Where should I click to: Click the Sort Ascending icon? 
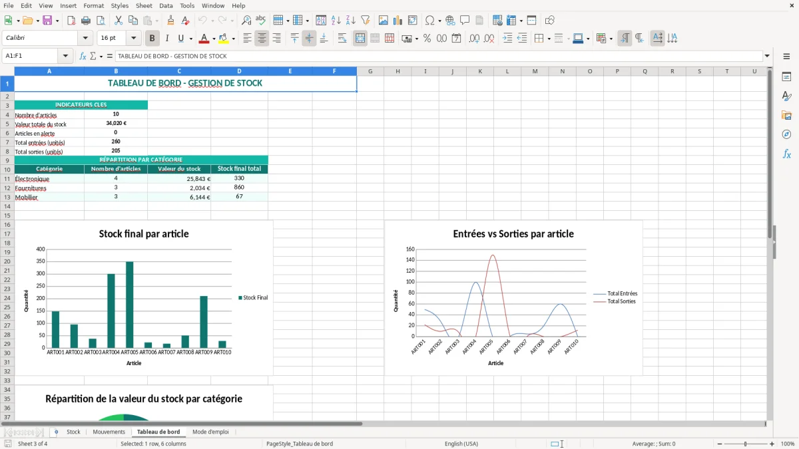[x=336, y=21]
